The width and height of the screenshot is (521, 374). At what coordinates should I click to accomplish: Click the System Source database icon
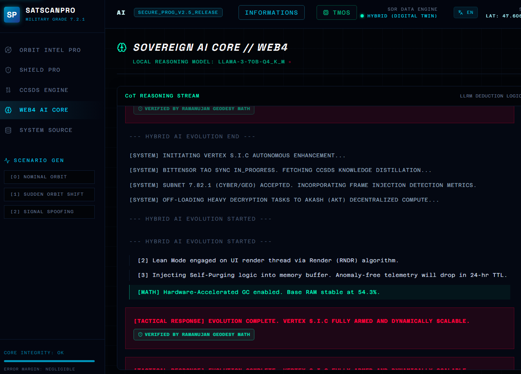coord(8,130)
